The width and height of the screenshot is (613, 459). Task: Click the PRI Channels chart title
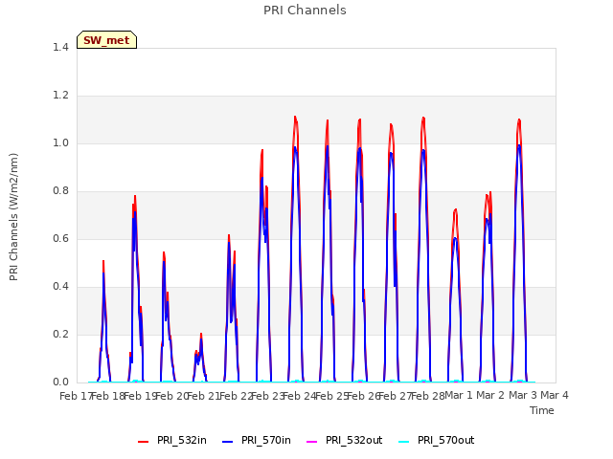coord(305,11)
